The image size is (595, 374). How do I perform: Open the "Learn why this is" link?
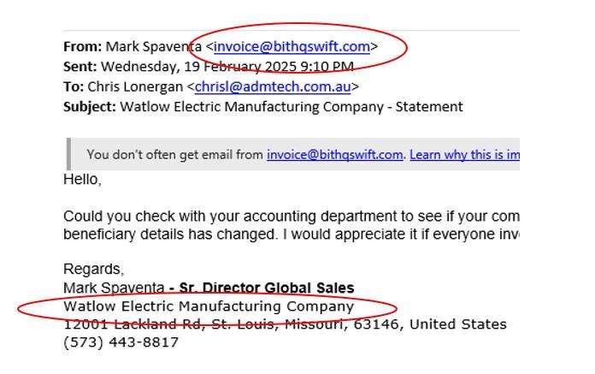tap(464, 155)
